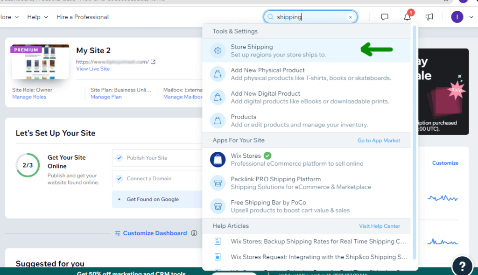Click the Packlink PRO app icon
This screenshot has height=275, width=478.
pos(218,183)
